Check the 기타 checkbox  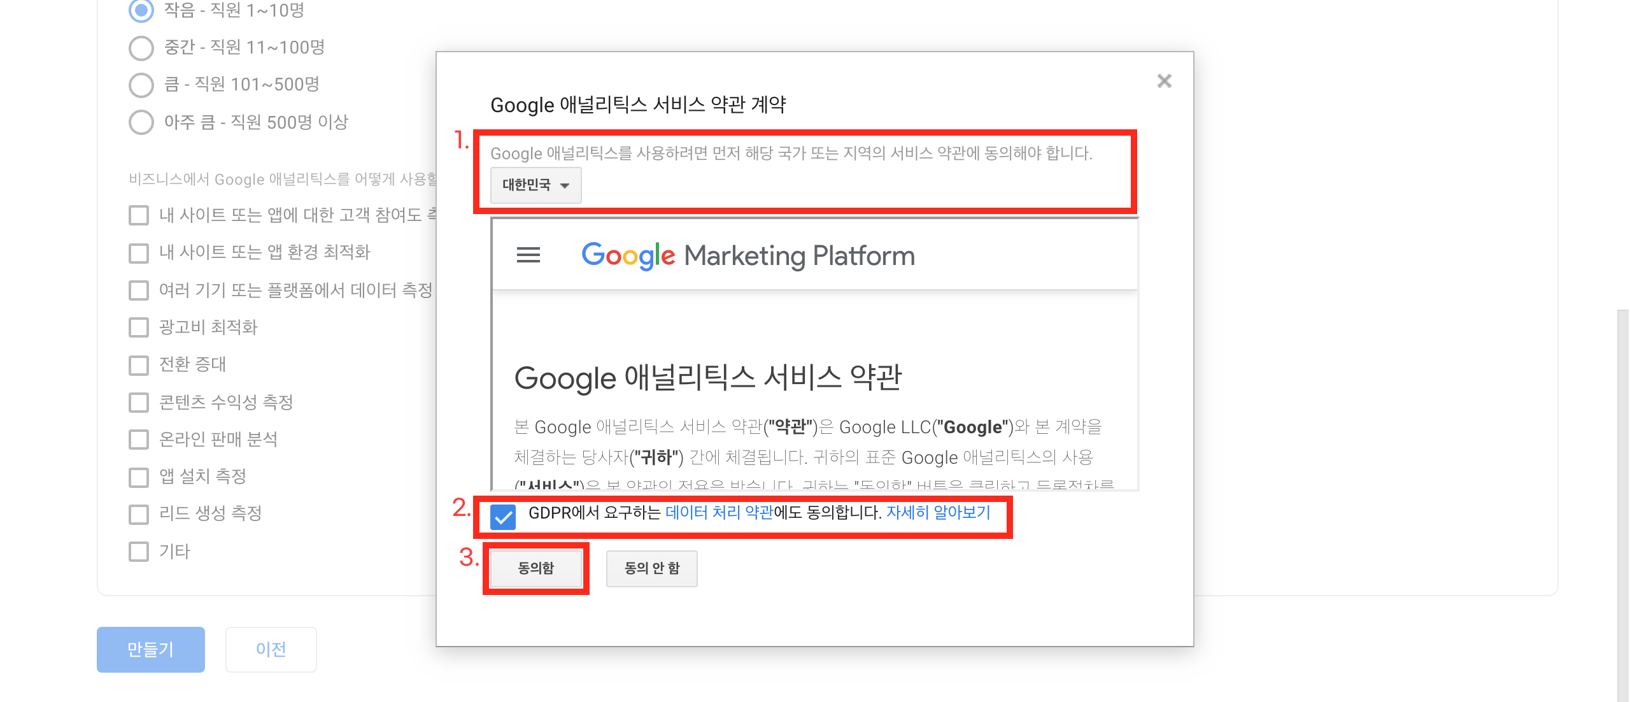(139, 552)
